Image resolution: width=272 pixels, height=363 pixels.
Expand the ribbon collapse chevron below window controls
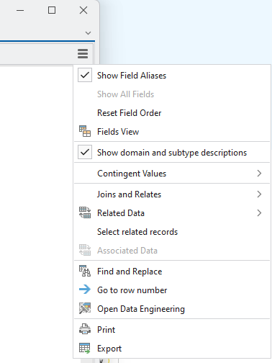point(88,33)
